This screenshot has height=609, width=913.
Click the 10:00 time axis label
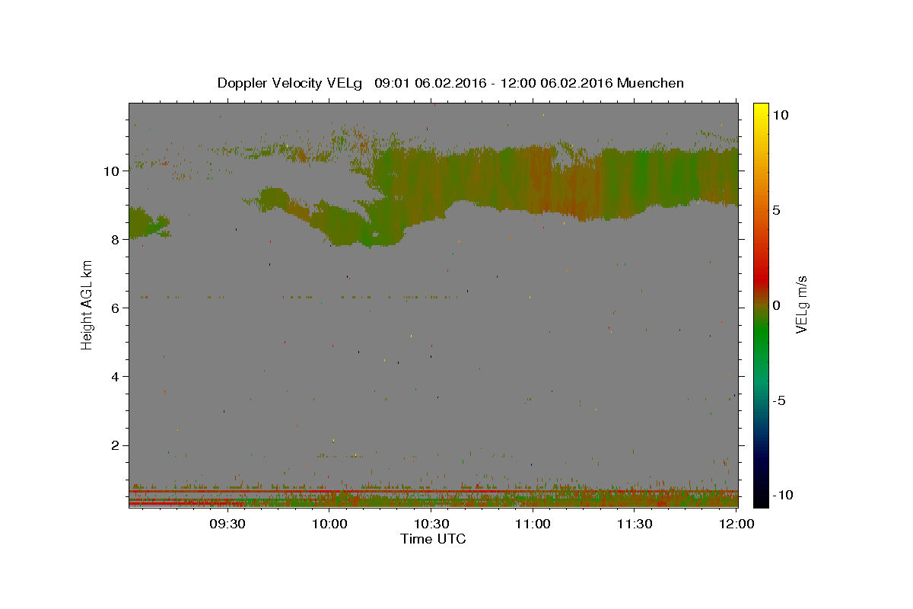330,524
